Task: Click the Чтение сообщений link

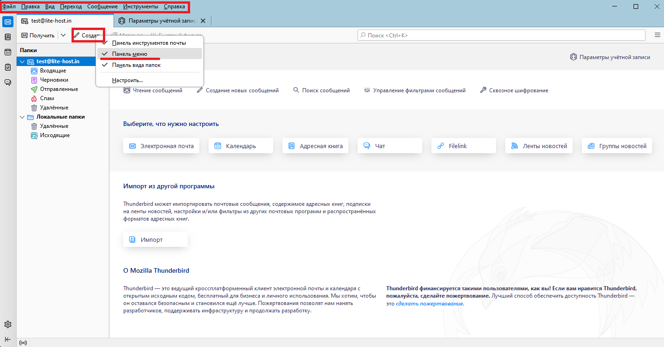Action: 153,90
